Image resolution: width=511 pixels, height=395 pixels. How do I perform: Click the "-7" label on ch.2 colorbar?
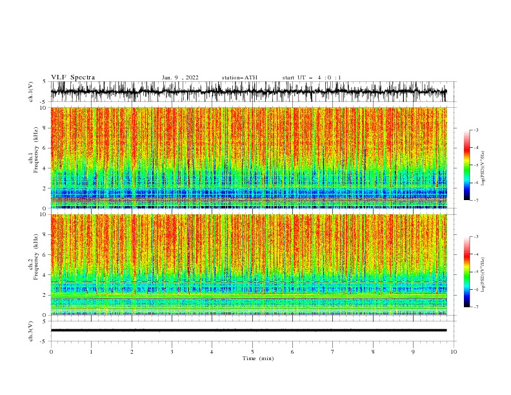pyautogui.click(x=476, y=307)
